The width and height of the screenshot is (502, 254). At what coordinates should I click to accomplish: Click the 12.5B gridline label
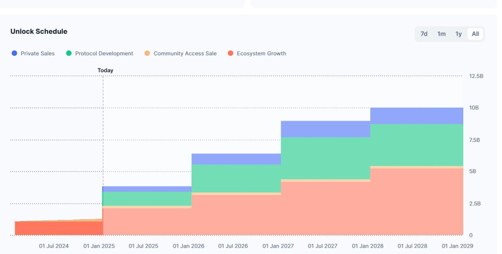pos(476,76)
